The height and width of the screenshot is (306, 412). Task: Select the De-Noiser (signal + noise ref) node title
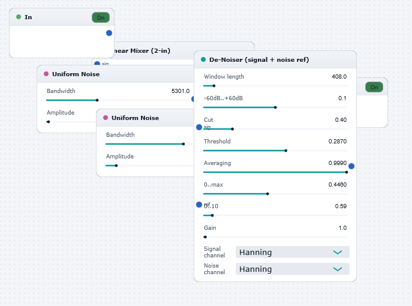[x=259, y=59]
